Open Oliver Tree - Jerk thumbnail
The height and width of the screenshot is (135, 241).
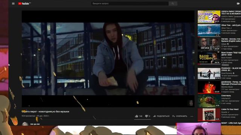point(209,30)
